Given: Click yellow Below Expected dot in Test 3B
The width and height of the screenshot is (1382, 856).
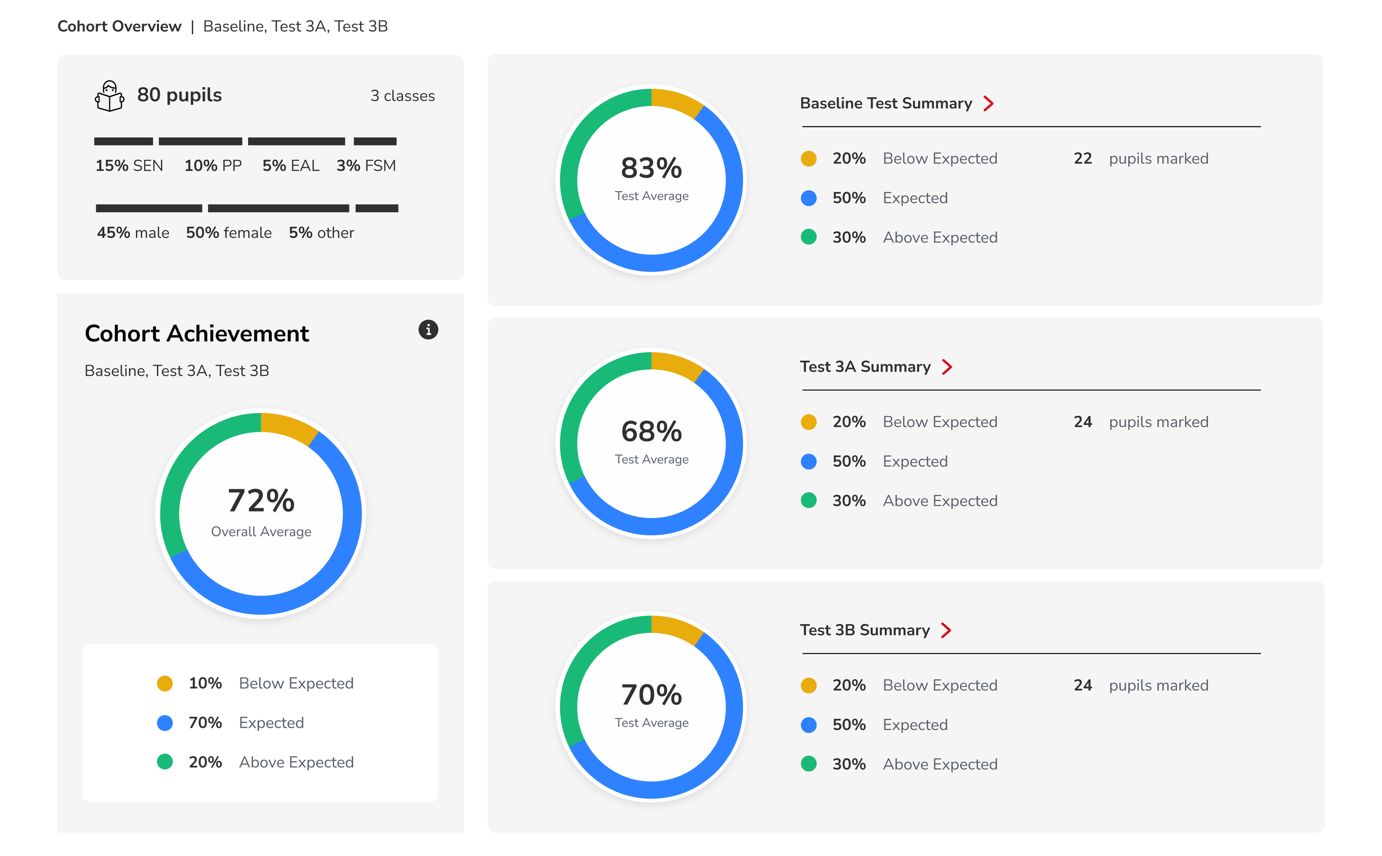Looking at the screenshot, I should 808,686.
